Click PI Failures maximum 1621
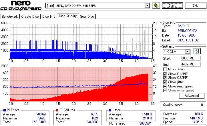 (95, 118)
